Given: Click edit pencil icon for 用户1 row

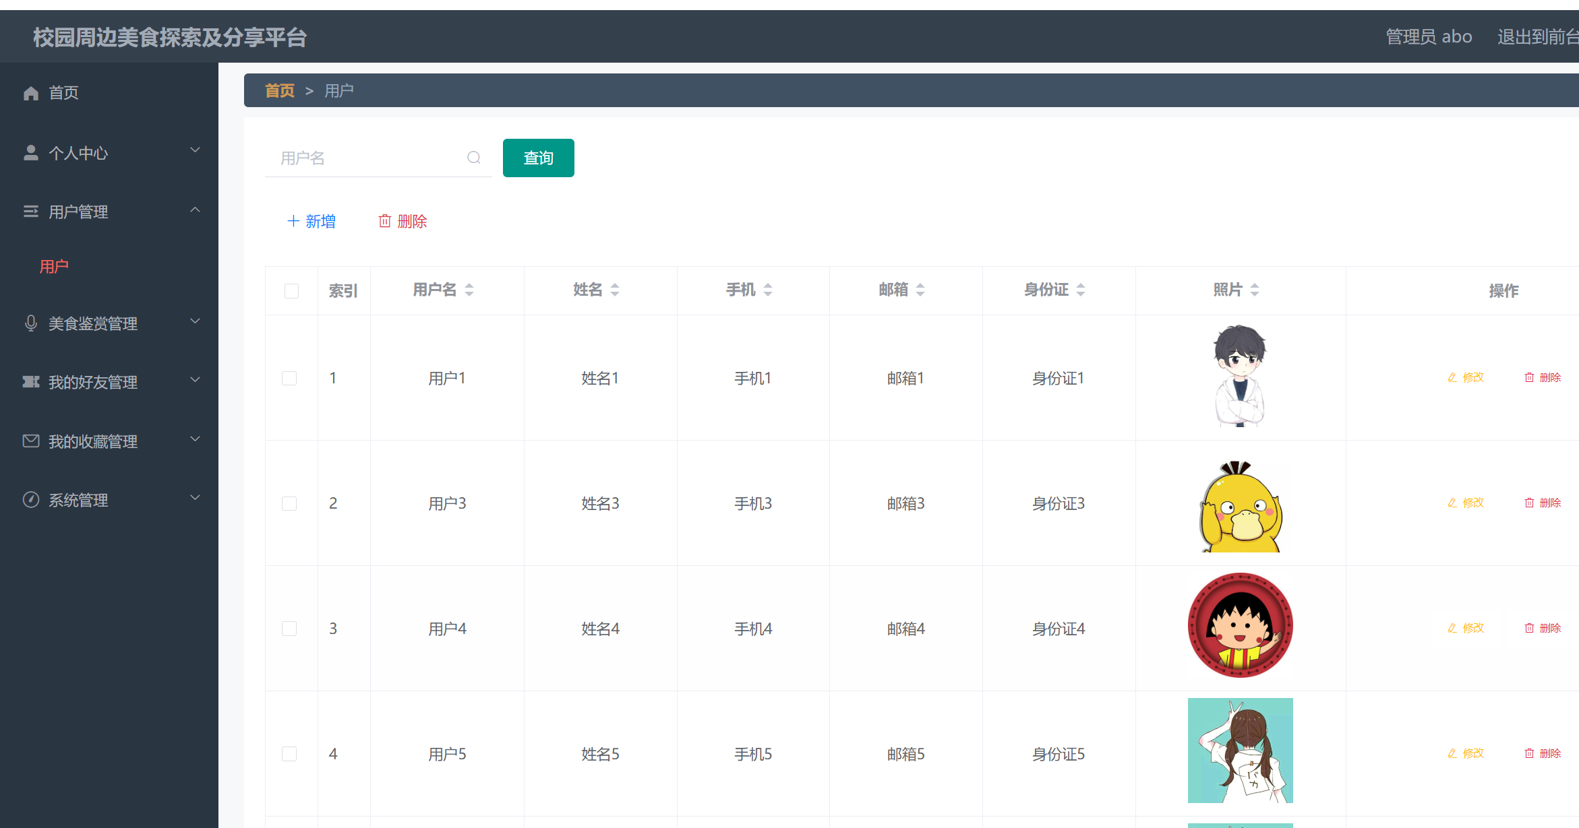Looking at the screenshot, I should pos(1453,377).
